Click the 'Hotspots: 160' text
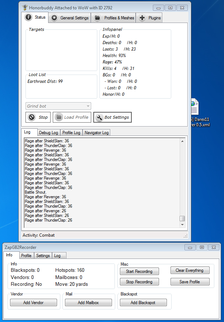 pyautogui.click(x=70, y=270)
